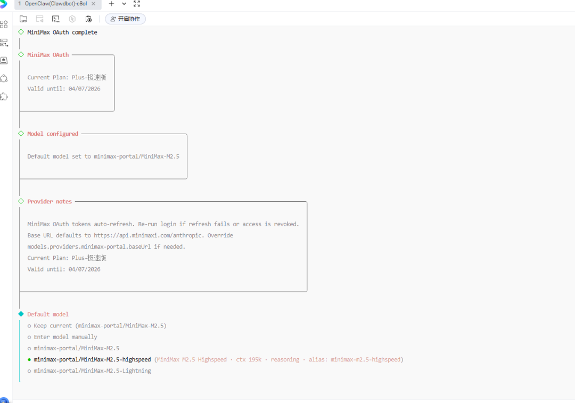Click the grayed-out window share icon
The width and height of the screenshot is (575, 403).
[x=39, y=19]
